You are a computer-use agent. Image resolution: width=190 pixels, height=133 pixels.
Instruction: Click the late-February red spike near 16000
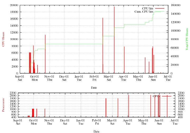point(103,46)
